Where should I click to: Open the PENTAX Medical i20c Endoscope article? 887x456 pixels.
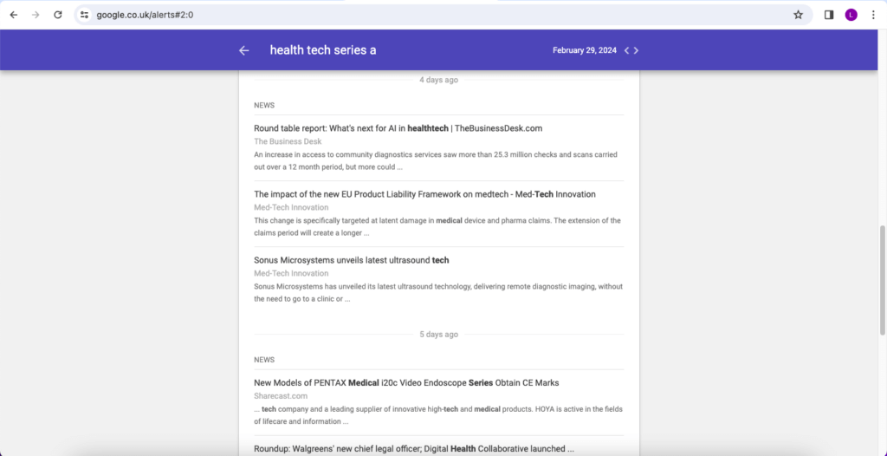(406, 382)
